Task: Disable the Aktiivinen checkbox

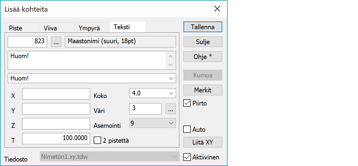Action: click(x=187, y=157)
